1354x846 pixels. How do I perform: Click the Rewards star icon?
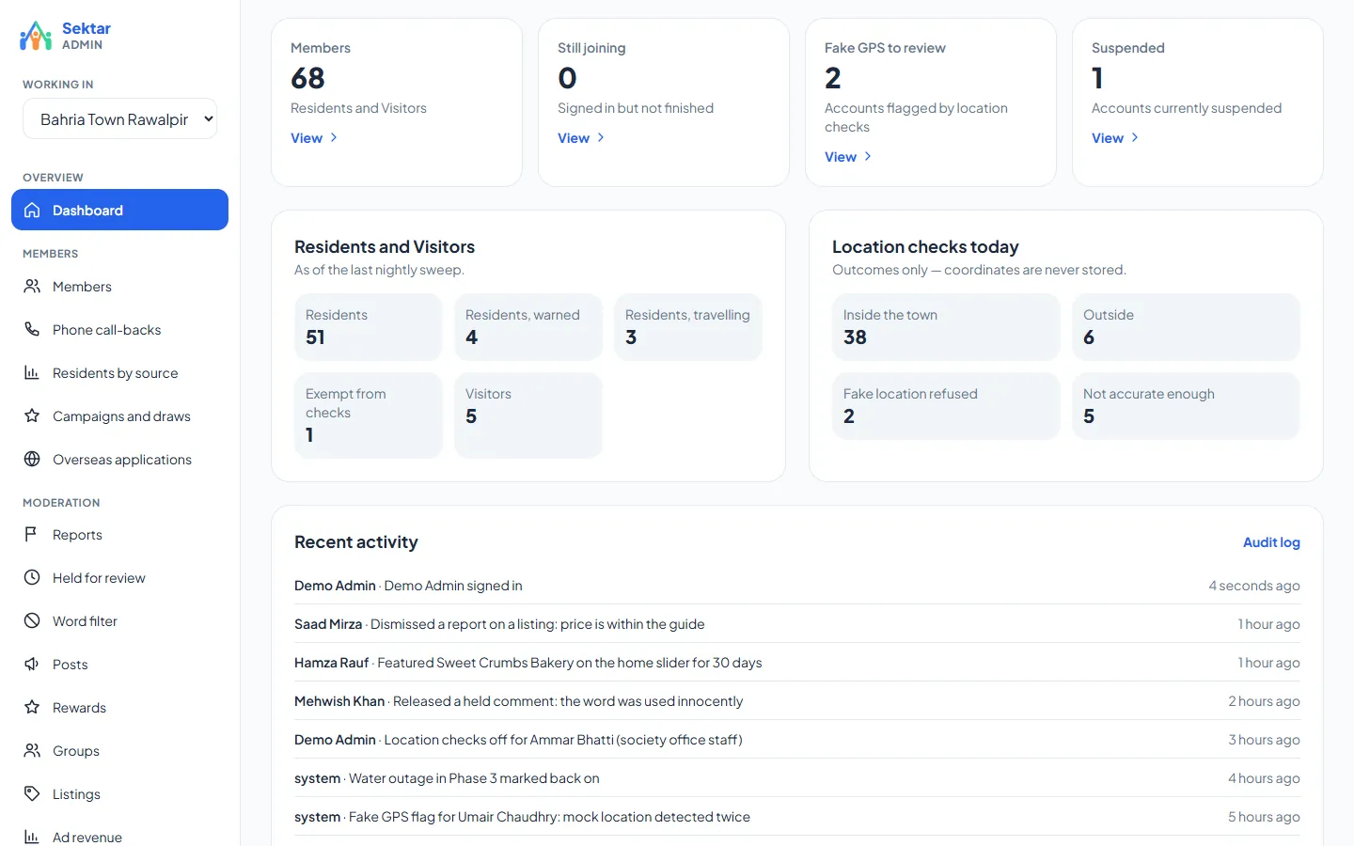click(x=32, y=708)
